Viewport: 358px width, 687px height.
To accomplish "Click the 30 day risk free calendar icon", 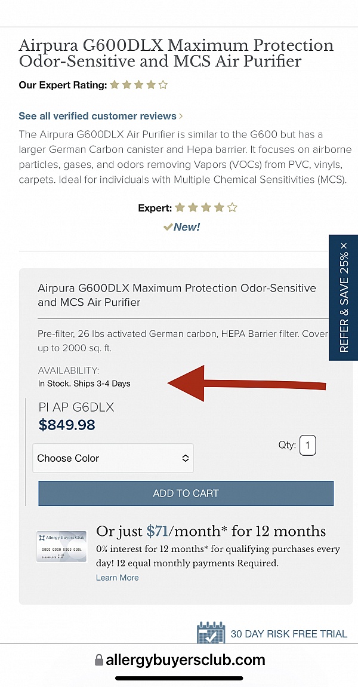I will 211,633.
